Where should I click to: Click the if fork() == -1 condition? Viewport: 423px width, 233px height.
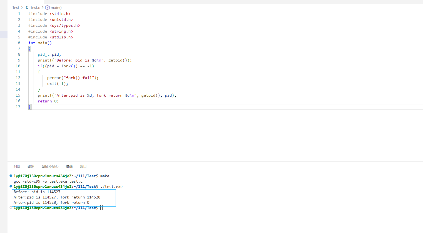pos(66,66)
